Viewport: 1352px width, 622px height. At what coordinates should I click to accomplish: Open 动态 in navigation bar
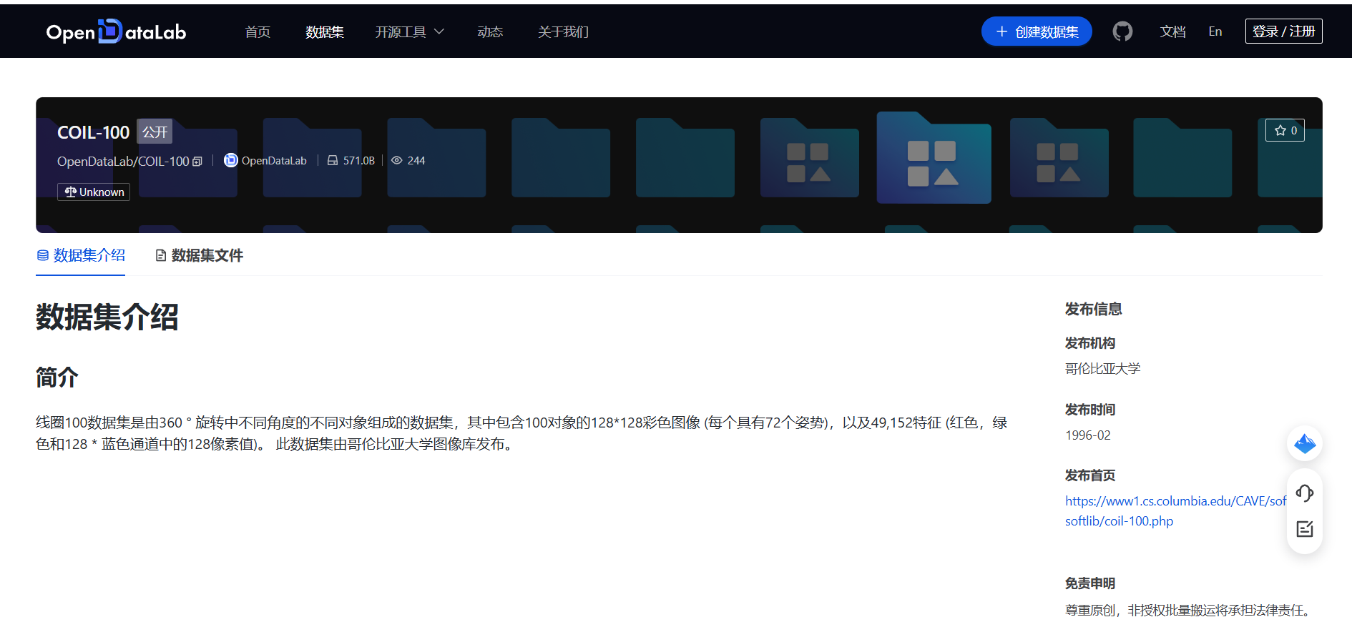click(490, 31)
